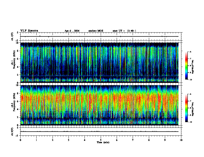Click time axis tick label "2"
Viewport: 204px width, 157px height.
(53, 140)
